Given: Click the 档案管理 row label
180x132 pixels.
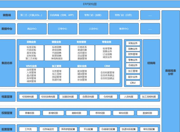Looking at the screenshot, I should pos(7,97).
